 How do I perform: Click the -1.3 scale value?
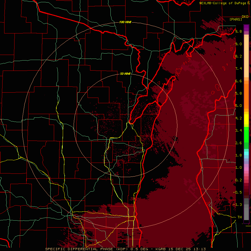238,205
